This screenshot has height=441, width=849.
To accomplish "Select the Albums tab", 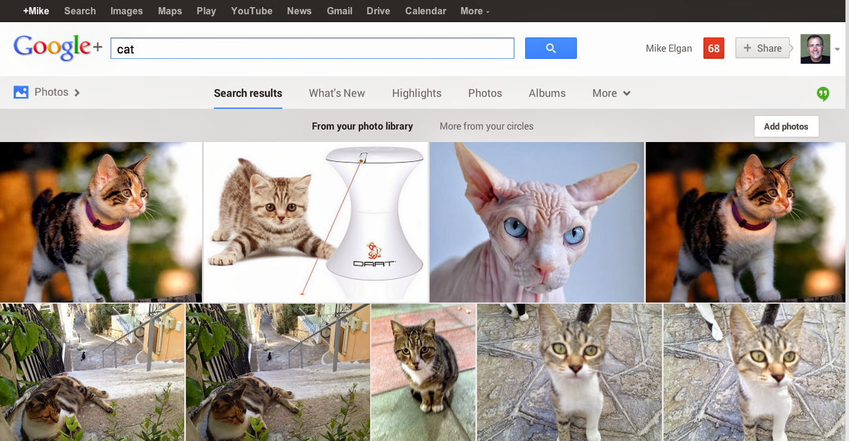I will click(x=547, y=93).
